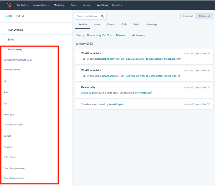This screenshot has height=186, width=215.
Task: Click the City property field
Action: [6, 81]
